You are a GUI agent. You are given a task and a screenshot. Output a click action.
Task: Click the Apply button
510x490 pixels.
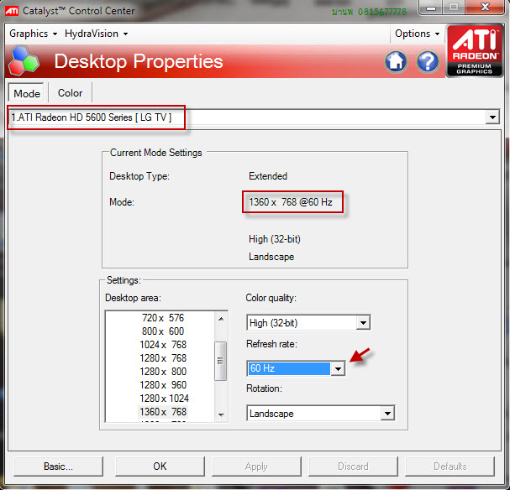(256, 467)
